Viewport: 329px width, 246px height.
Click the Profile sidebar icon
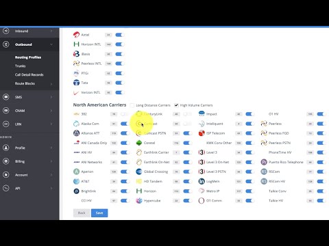6,148
